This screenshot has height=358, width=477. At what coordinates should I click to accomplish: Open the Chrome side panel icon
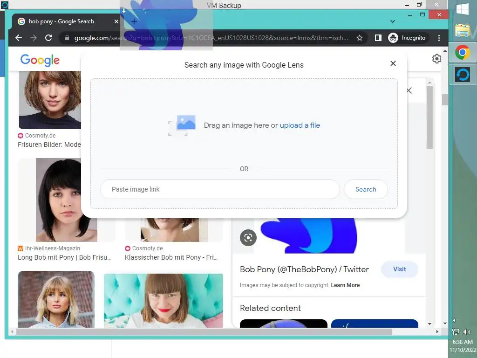click(378, 38)
